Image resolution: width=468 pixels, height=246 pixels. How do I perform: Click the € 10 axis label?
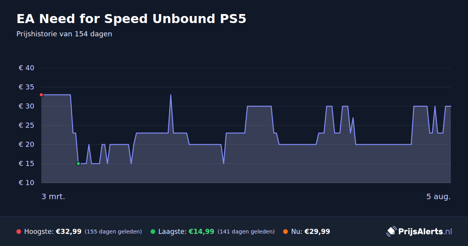pyautogui.click(x=27, y=183)
